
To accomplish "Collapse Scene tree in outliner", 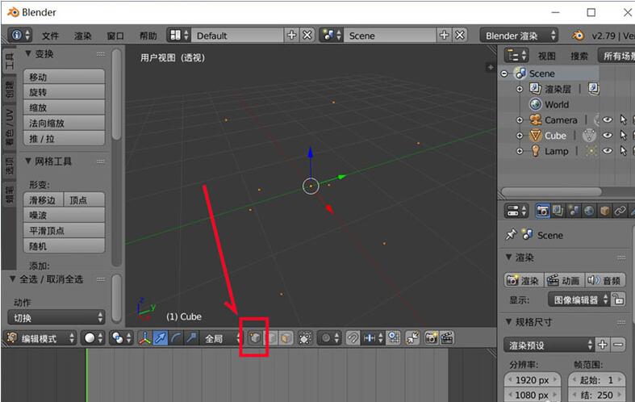I will (504, 73).
